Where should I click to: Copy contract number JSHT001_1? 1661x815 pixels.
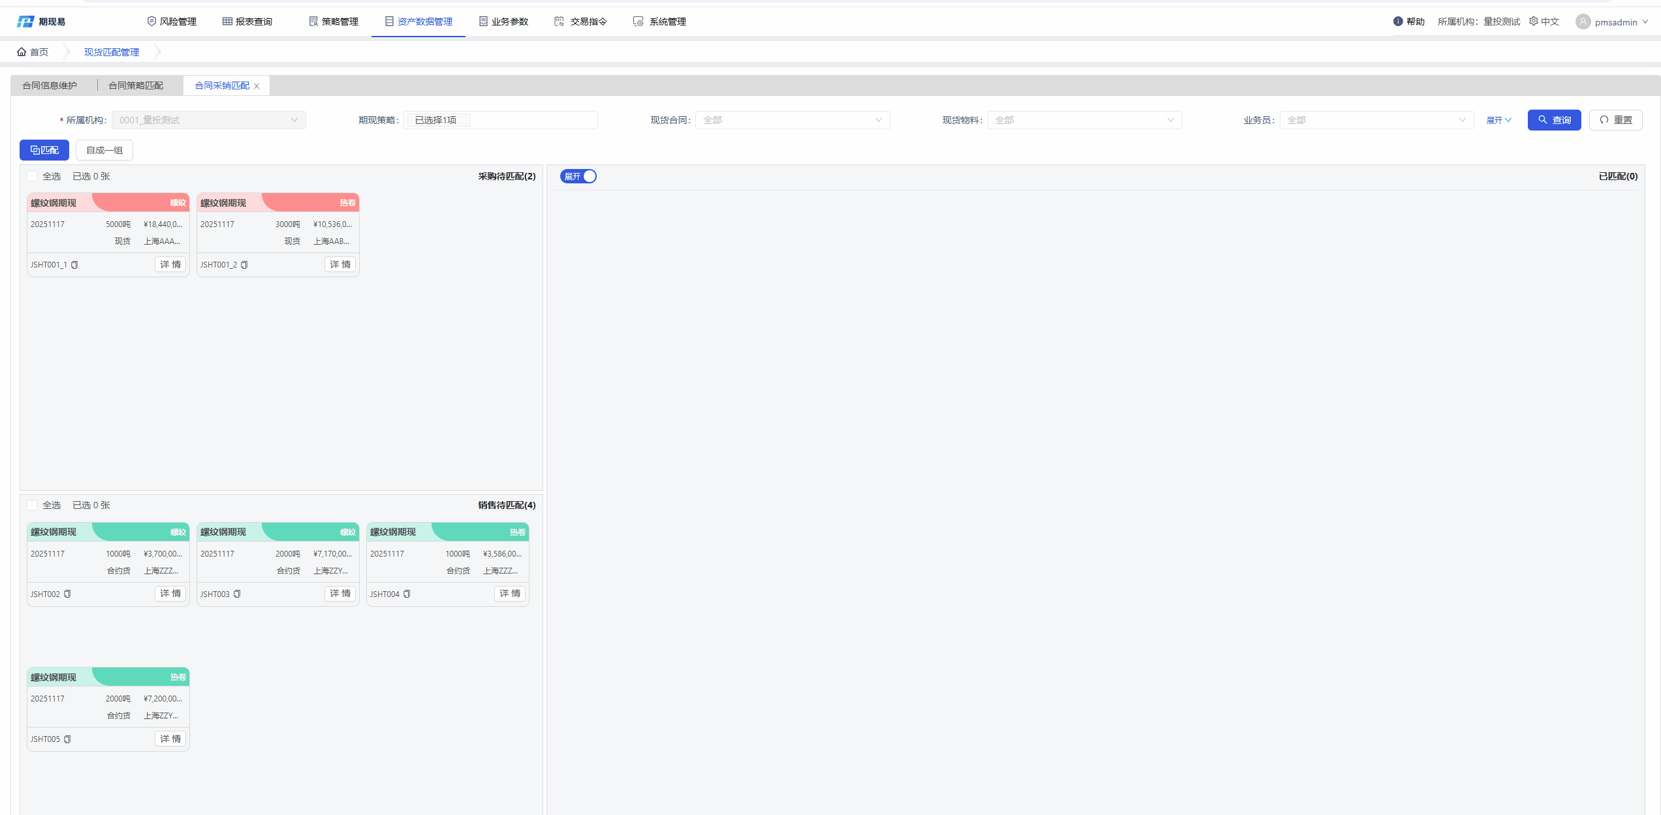pyautogui.click(x=74, y=265)
